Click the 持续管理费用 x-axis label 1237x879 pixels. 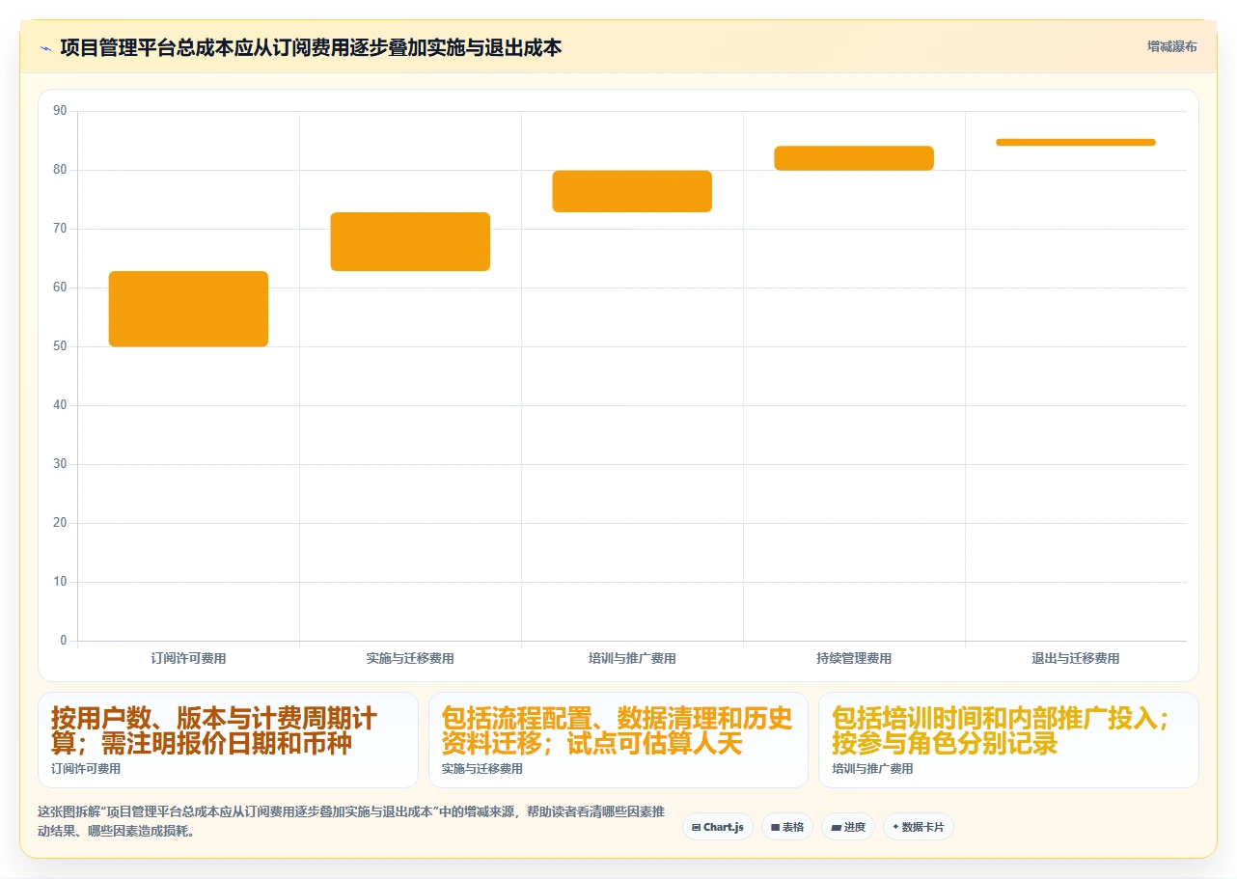coord(854,658)
